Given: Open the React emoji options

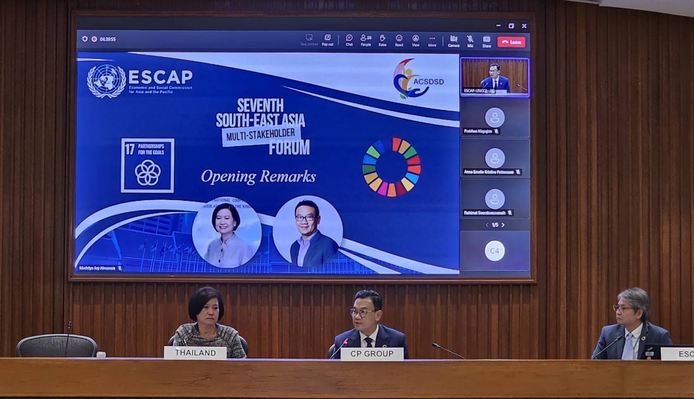Looking at the screenshot, I should 399,40.
